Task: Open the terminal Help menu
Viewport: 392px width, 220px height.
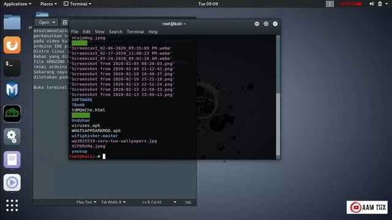Action: pyautogui.click(x=153, y=32)
